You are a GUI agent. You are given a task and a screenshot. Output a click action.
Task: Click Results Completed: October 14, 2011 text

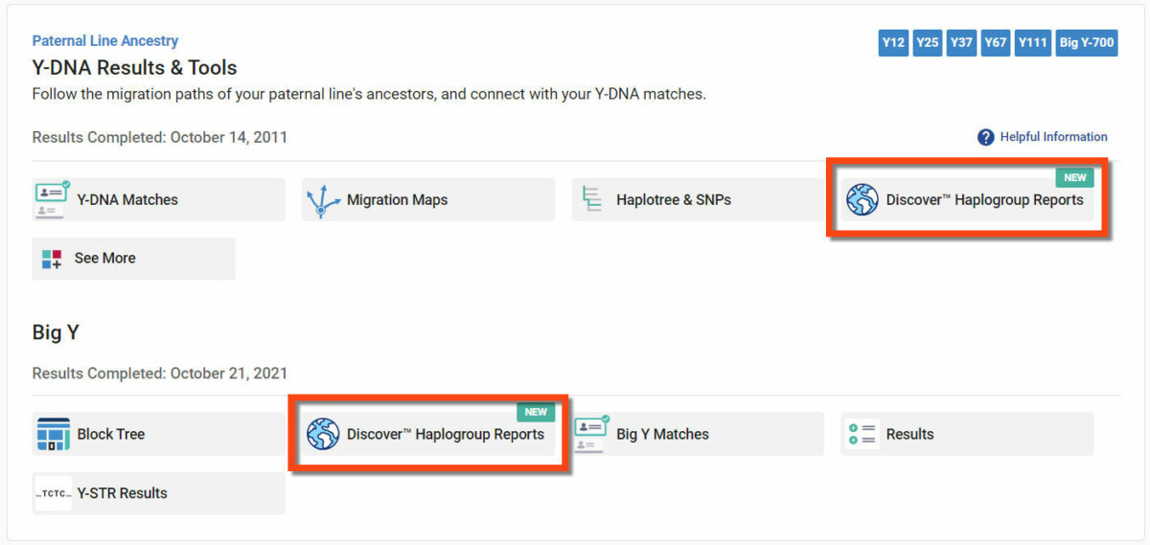[159, 137]
